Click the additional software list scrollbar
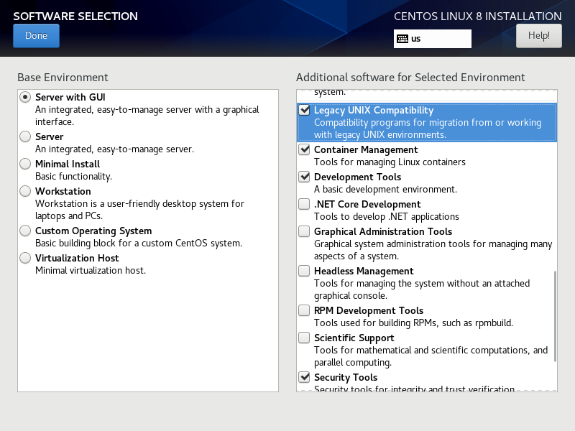This screenshot has width=575, height=431. pos(555,316)
